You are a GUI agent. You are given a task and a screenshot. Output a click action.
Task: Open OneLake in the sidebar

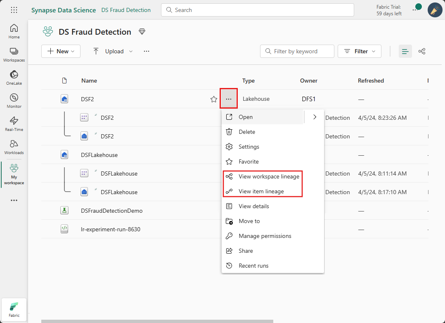coord(14,78)
